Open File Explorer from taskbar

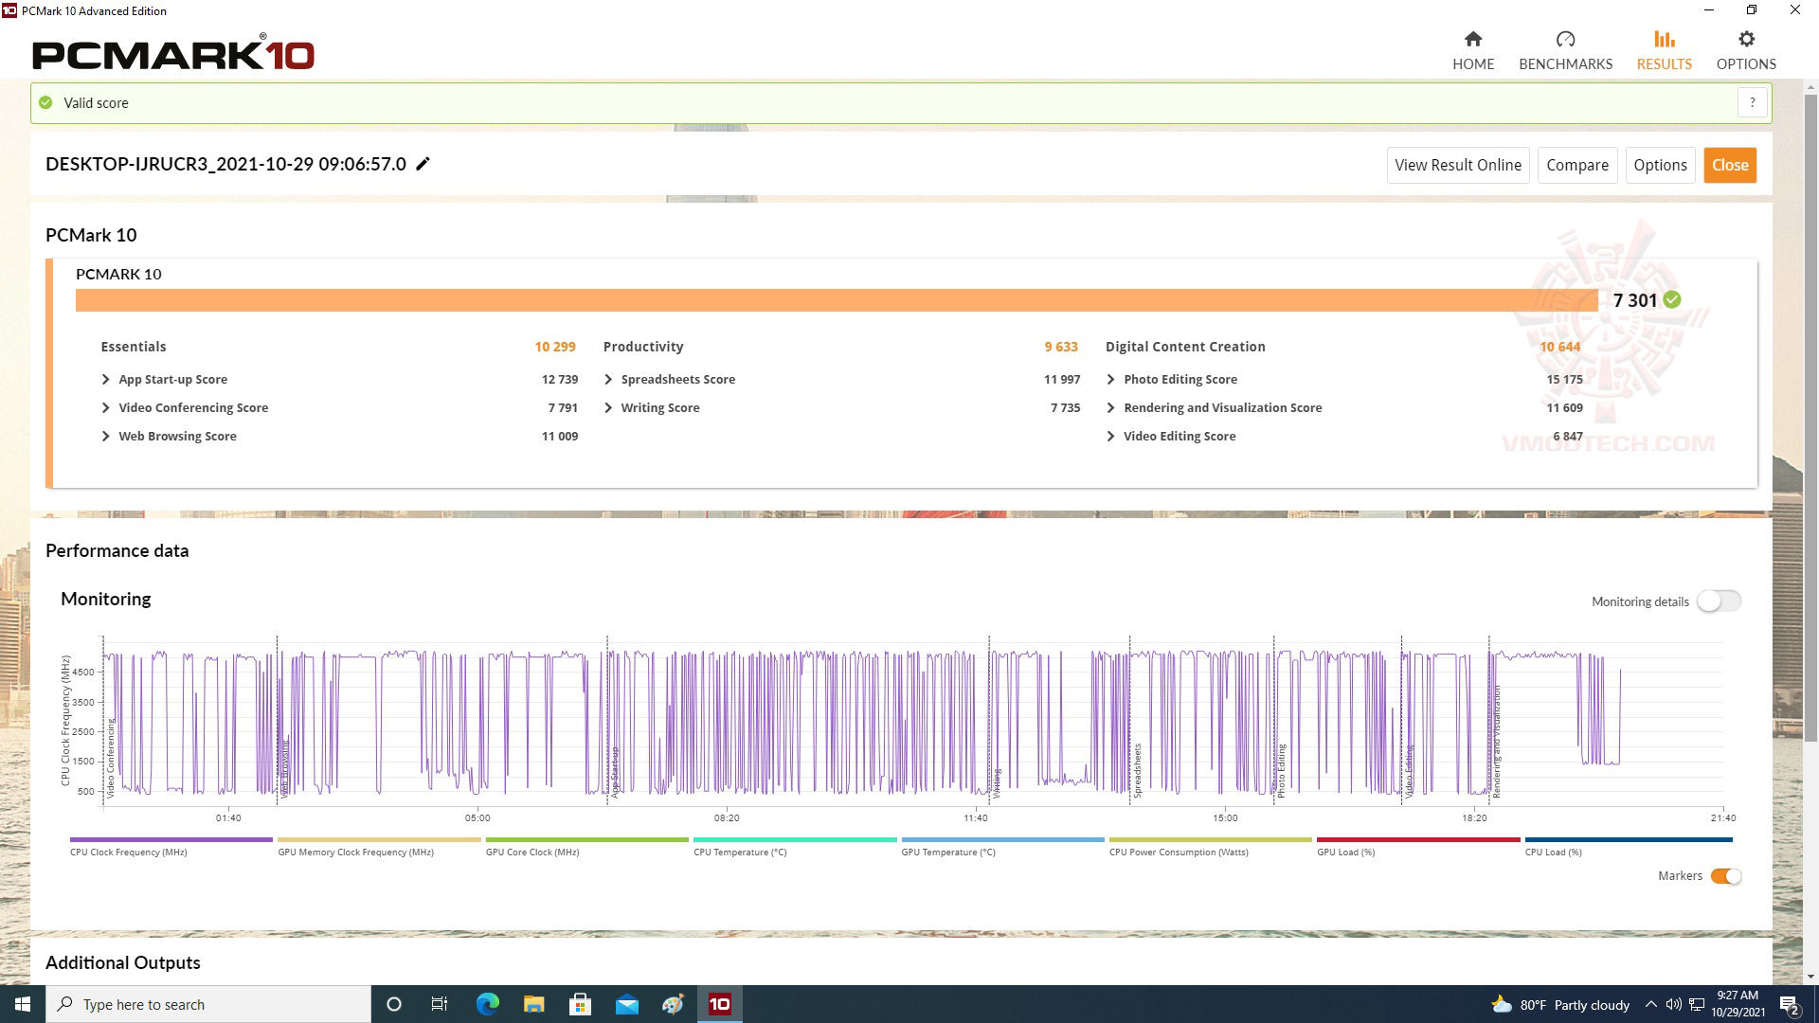pyautogui.click(x=533, y=1004)
